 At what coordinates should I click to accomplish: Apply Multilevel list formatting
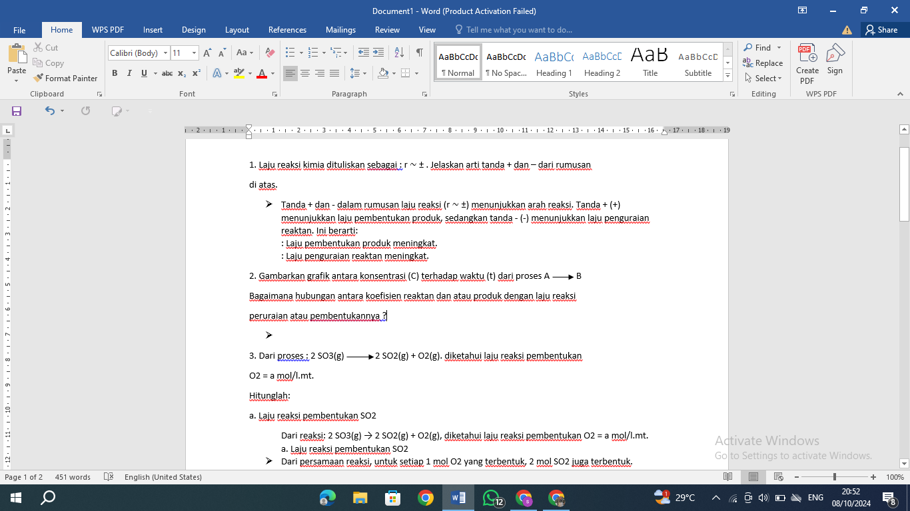click(x=336, y=53)
